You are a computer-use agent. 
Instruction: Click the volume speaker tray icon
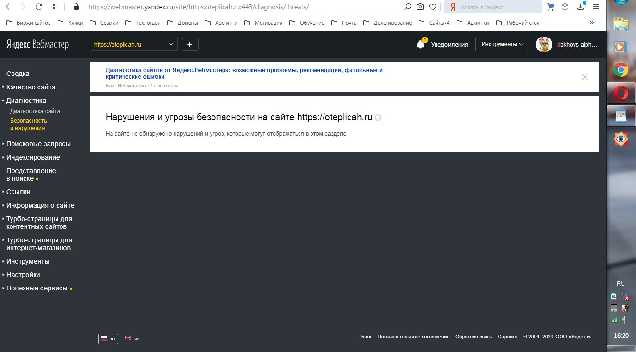(x=624, y=319)
